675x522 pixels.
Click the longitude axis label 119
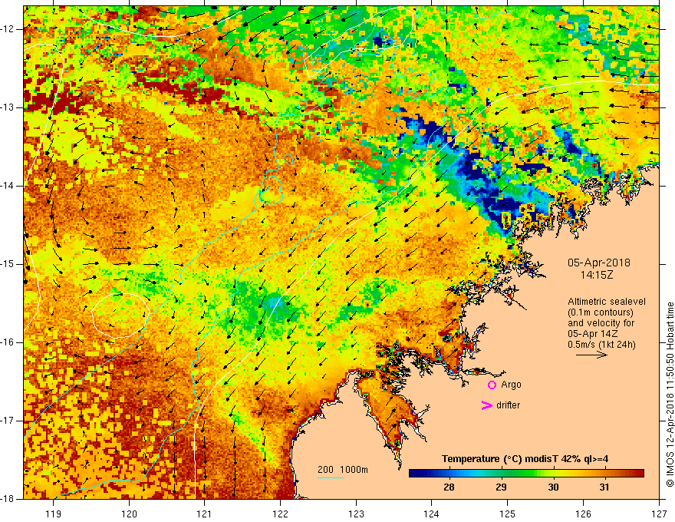[x=54, y=514]
